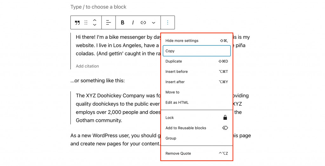Choose Group from the block menu
This screenshot has width=325, height=166.
pyautogui.click(x=197, y=138)
